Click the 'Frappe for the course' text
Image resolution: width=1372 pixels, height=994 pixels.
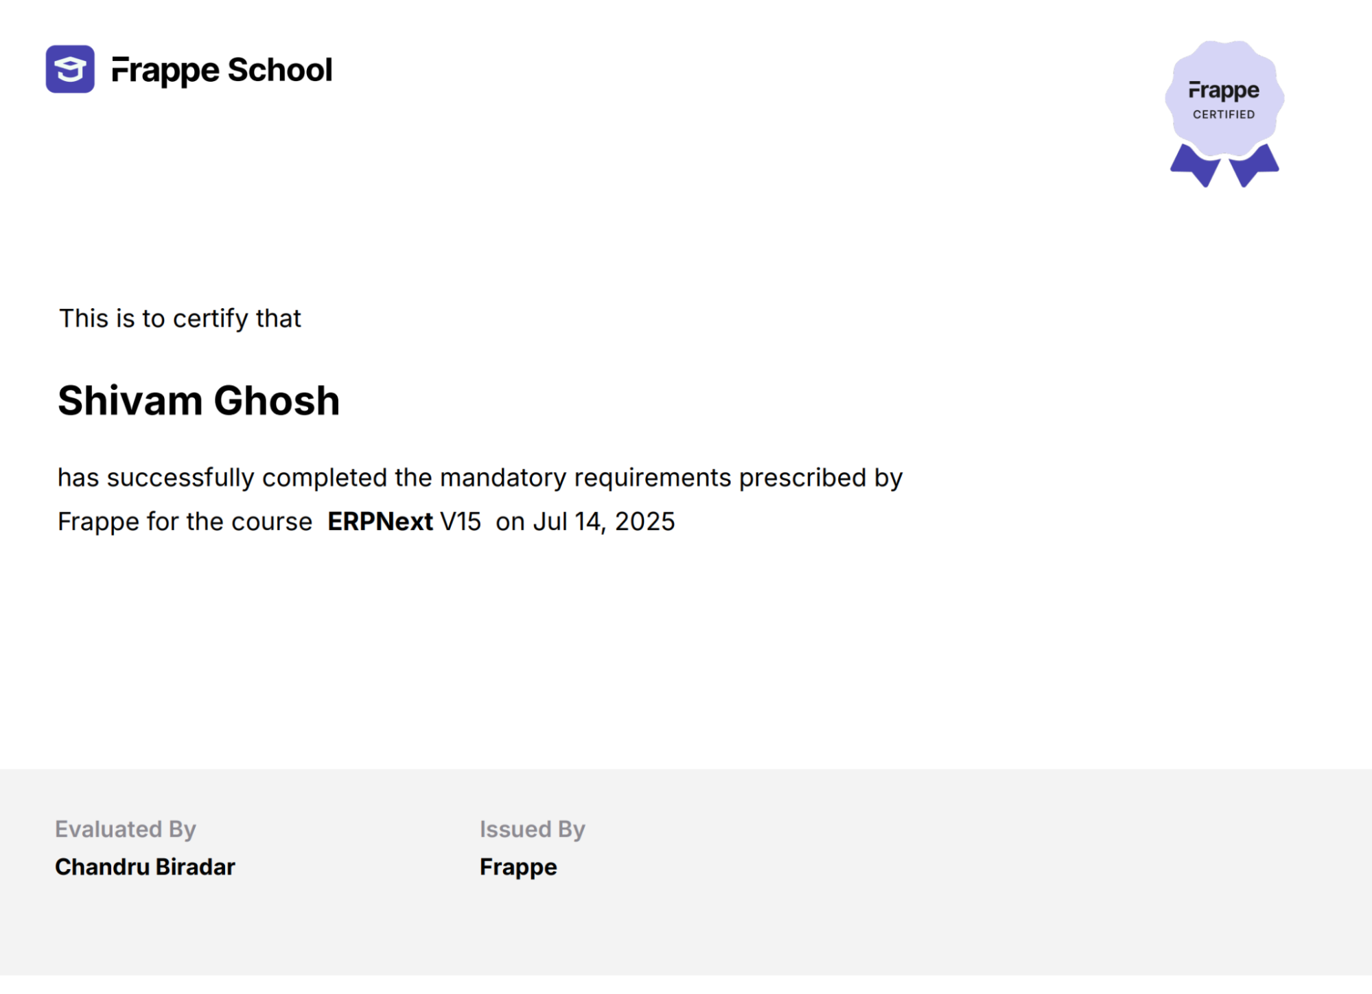coord(185,522)
